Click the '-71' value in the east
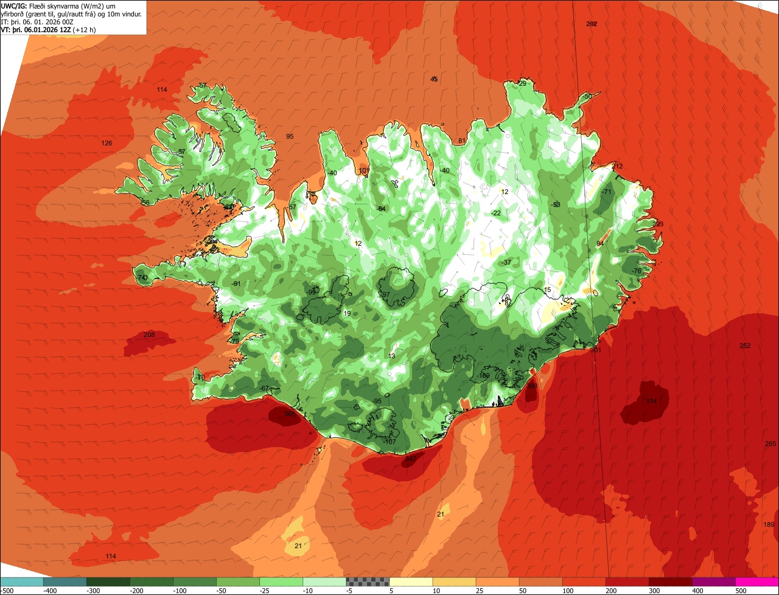 pos(606,192)
